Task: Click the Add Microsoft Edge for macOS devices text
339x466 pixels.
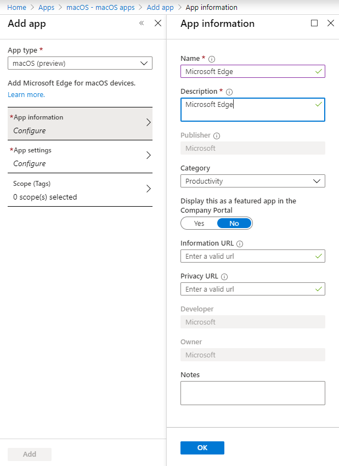Action: coord(72,83)
